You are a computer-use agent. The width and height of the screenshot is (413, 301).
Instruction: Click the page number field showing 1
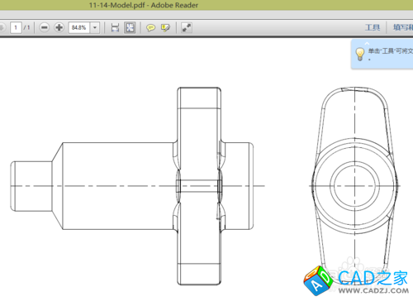coord(16,27)
